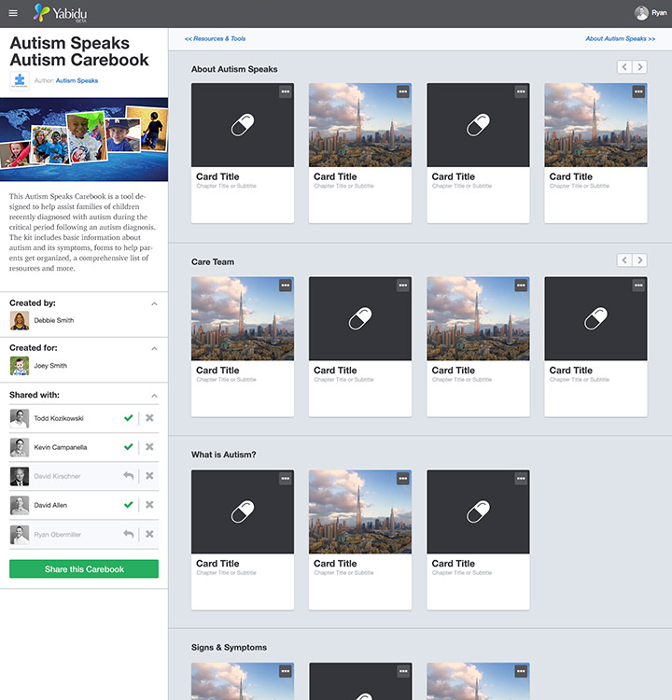Open options of first Signs & Symptoms card
The width and height of the screenshot is (672, 700).
286,671
